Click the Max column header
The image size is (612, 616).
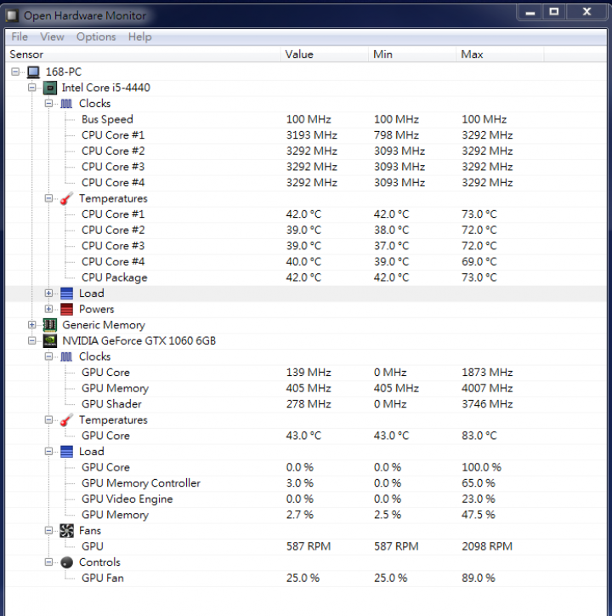tap(499, 54)
